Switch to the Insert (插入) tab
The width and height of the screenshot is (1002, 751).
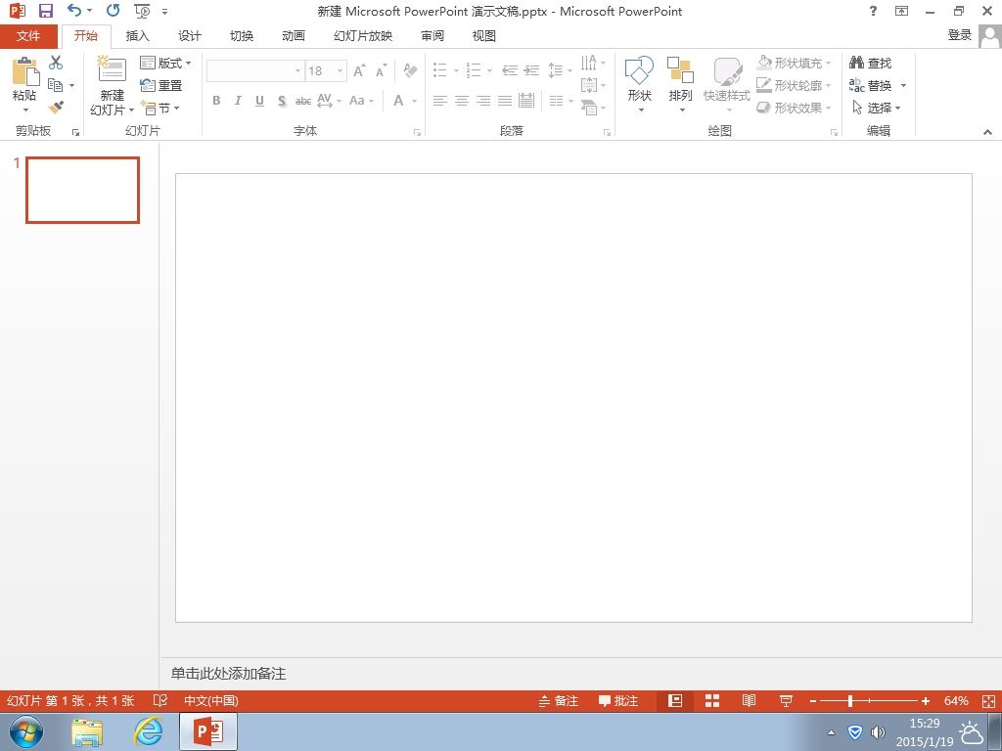pyautogui.click(x=137, y=36)
